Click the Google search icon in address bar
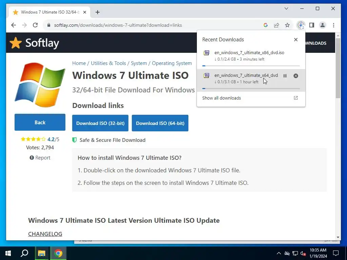This screenshot has width=347, height=260. click(266, 25)
